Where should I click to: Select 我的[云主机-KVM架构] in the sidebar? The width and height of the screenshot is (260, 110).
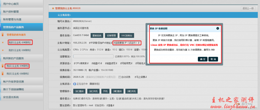(x=20, y=42)
